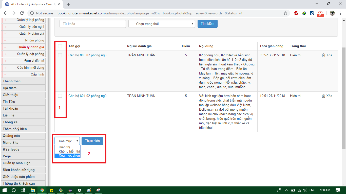This screenshot has width=346, height=194.
Task: Open the Gmail checker extension icon
Action: [320, 13]
